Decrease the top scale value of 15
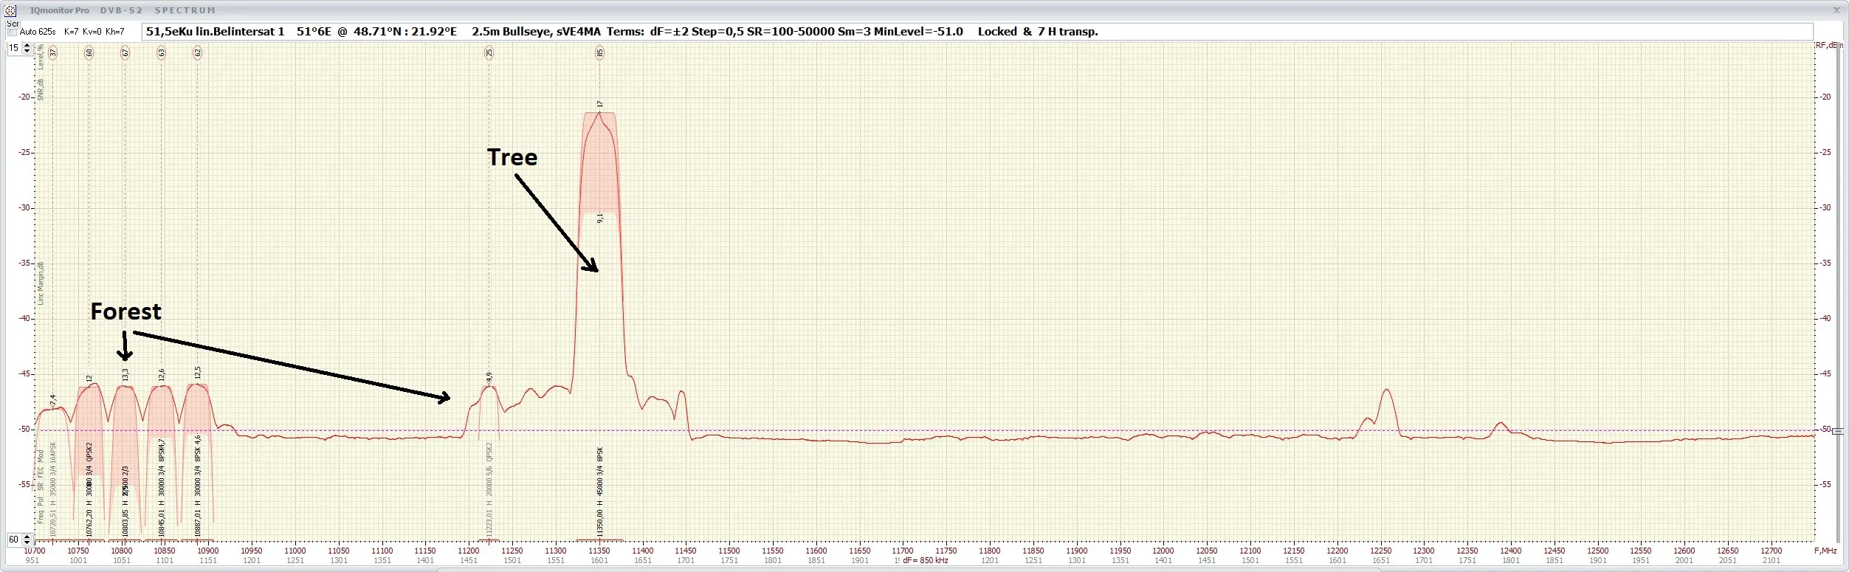This screenshot has width=1849, height=572. pyautogui.click(x=27, y=51)
